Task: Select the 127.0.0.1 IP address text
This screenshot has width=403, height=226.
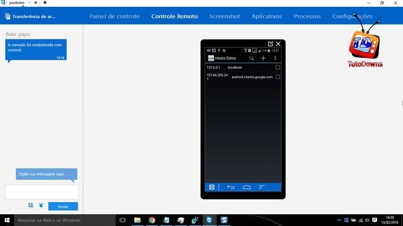Action: coord(213,67)
